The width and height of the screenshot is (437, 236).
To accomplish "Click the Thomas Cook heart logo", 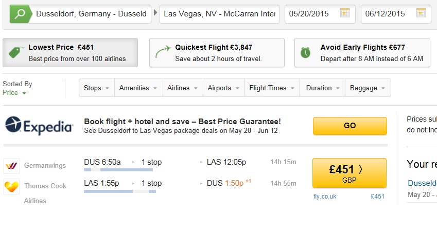I will [x=11, y=186].
